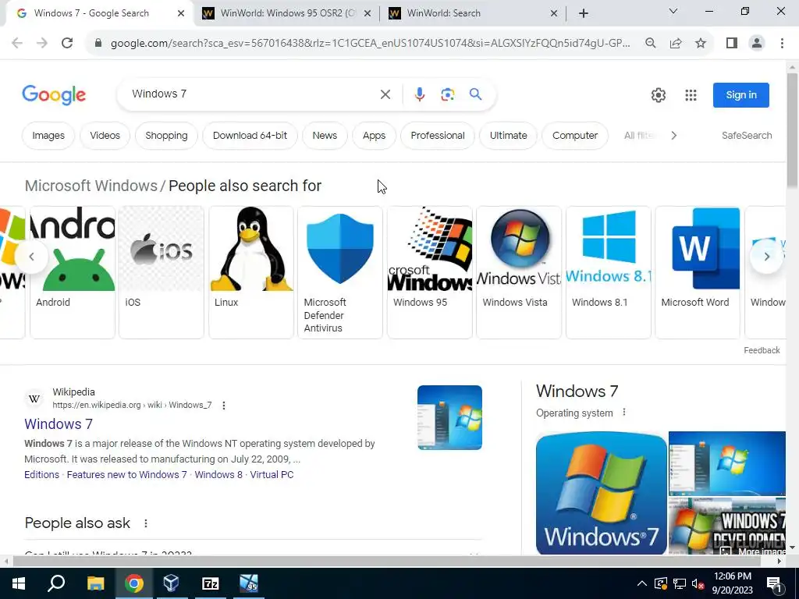This screenshot has width=799, height=599.
Task: Select the Download 64-bit filter chip
Action: tap(250, 136)
